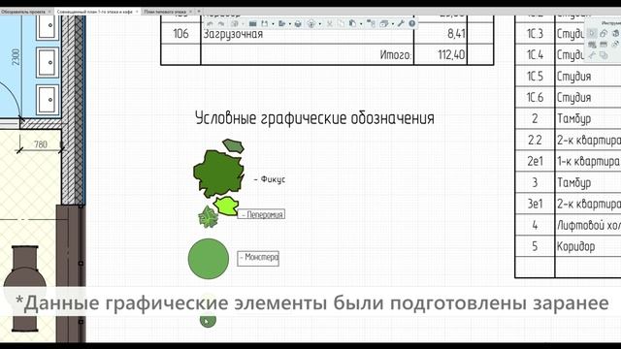The width and height of the screenshot is (621, 349).
Task: Click Коридор entry in row 5
Action: [x=575, y=246]
